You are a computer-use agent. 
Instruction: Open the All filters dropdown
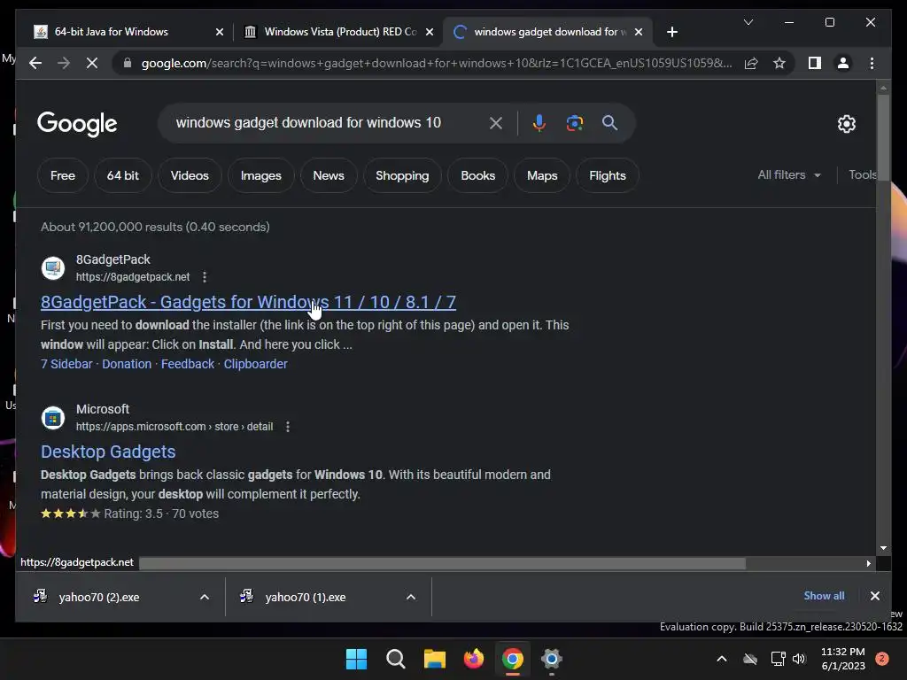click(789, 174)
